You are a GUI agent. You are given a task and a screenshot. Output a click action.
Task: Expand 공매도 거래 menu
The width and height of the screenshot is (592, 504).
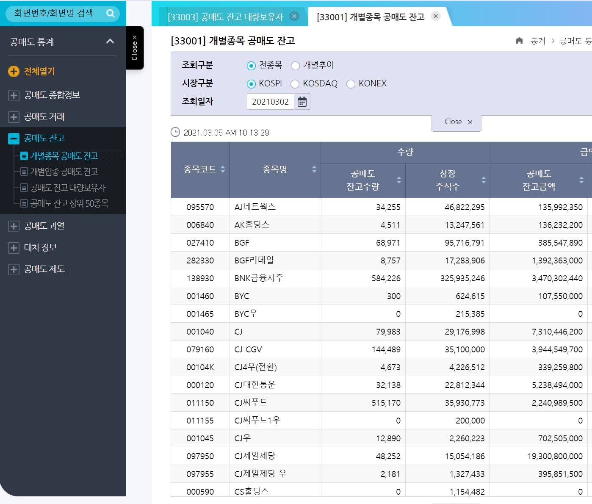point(14,117)
